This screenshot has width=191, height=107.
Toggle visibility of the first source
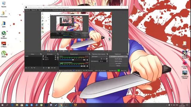click(x=56, y=56)
